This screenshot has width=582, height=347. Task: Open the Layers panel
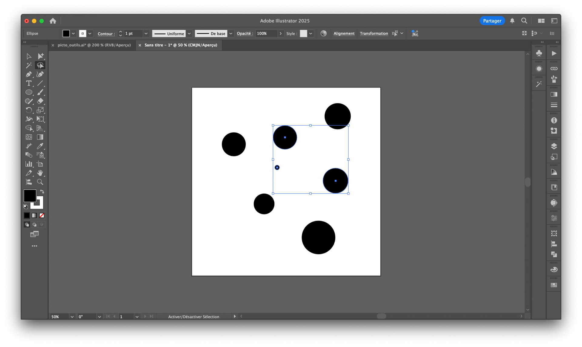tap(554, 146)
